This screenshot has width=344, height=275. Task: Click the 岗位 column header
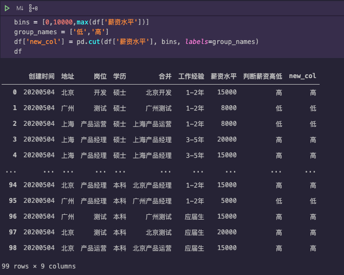tap(100, 76)
